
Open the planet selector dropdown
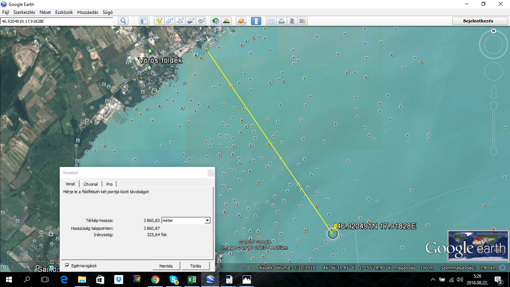point(241,21)
